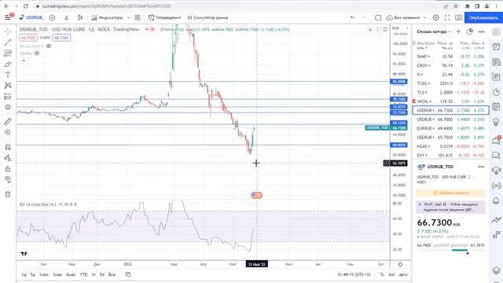Screen dimensions: 503x283
Task: Select ruler measure tool
Action: [x=8, y=121]
